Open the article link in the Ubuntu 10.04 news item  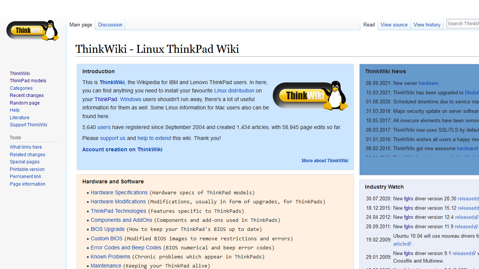[402, 244]
